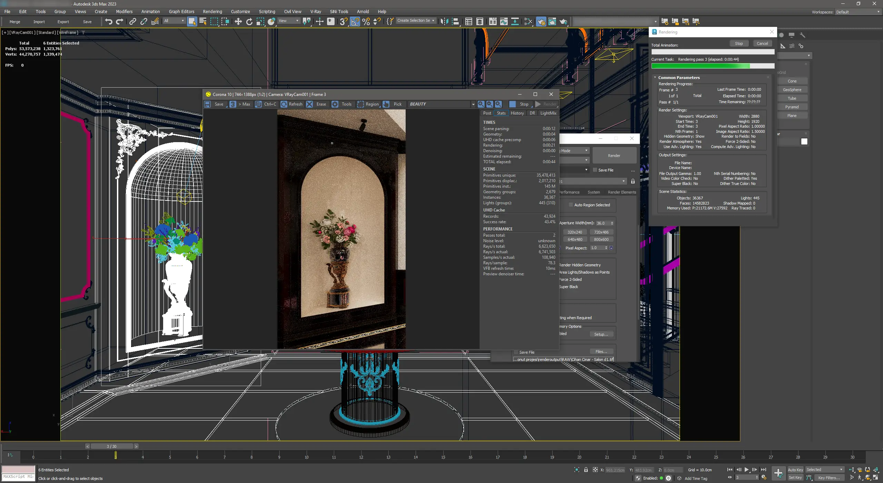Stop the current rendering task
This screenshot has width=883, height=483.
739,43
